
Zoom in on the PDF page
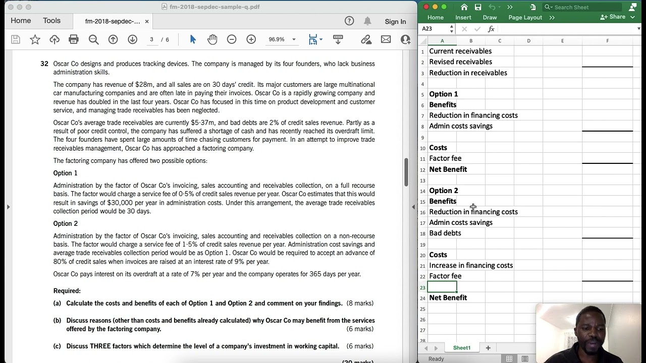point(251,39)
